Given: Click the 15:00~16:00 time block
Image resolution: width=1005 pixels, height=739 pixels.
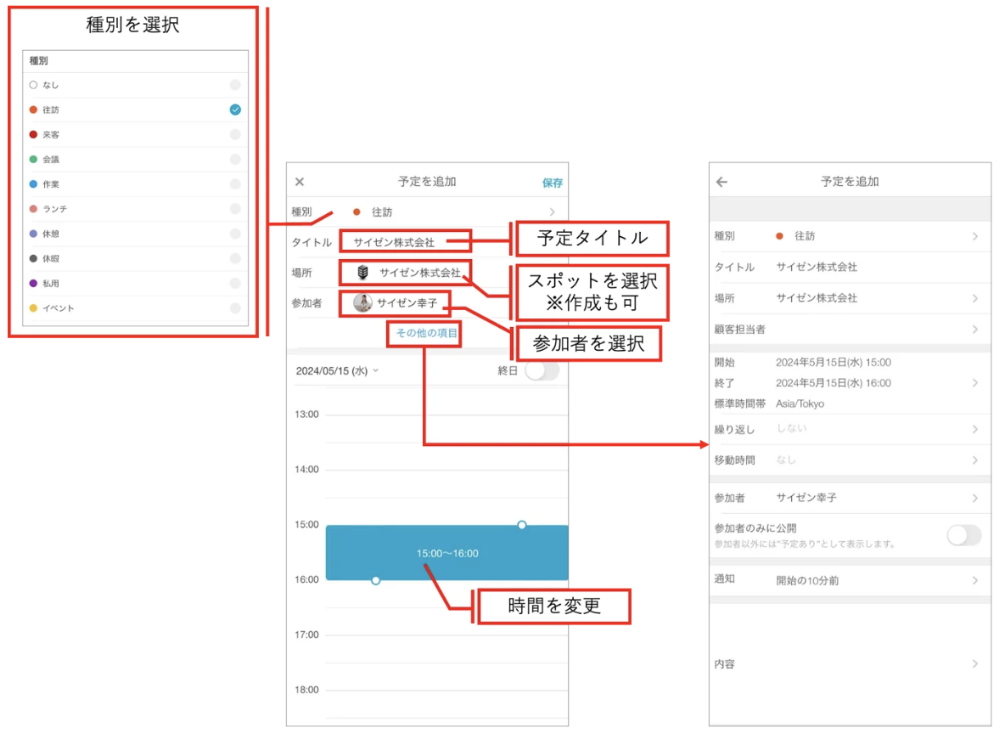Looking at the screenshot, I should [446, 553].
